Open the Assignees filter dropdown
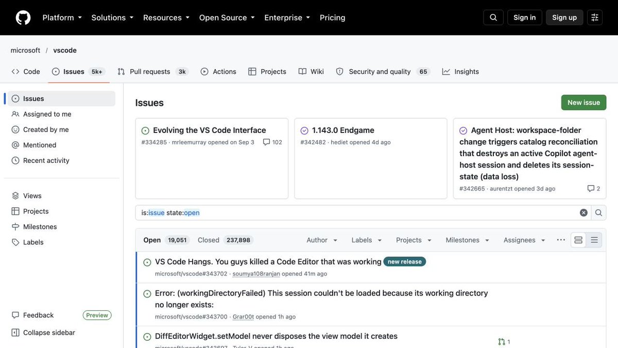 pos(525,240)
